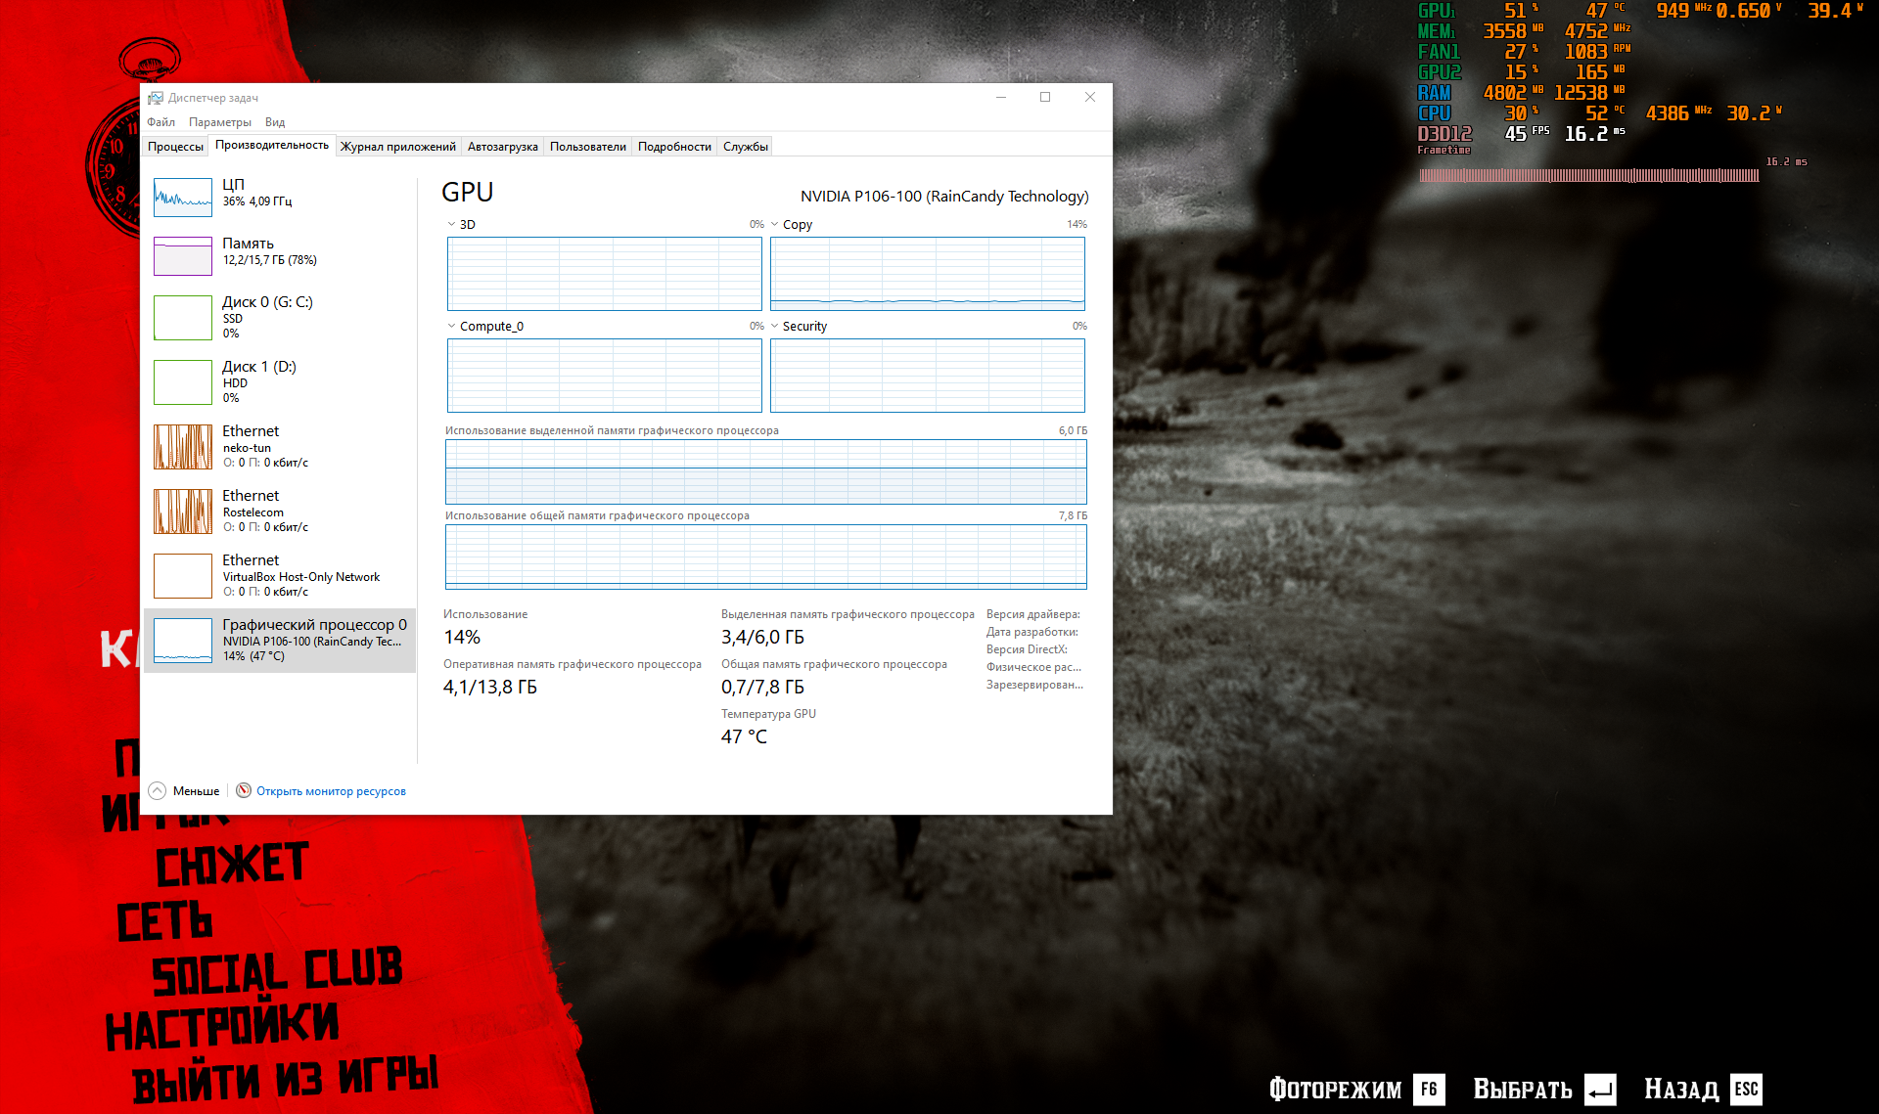Screen dimensions: 1879x1114
Task: Select the Память memory graph thumbnail
Action: point(183,256)
